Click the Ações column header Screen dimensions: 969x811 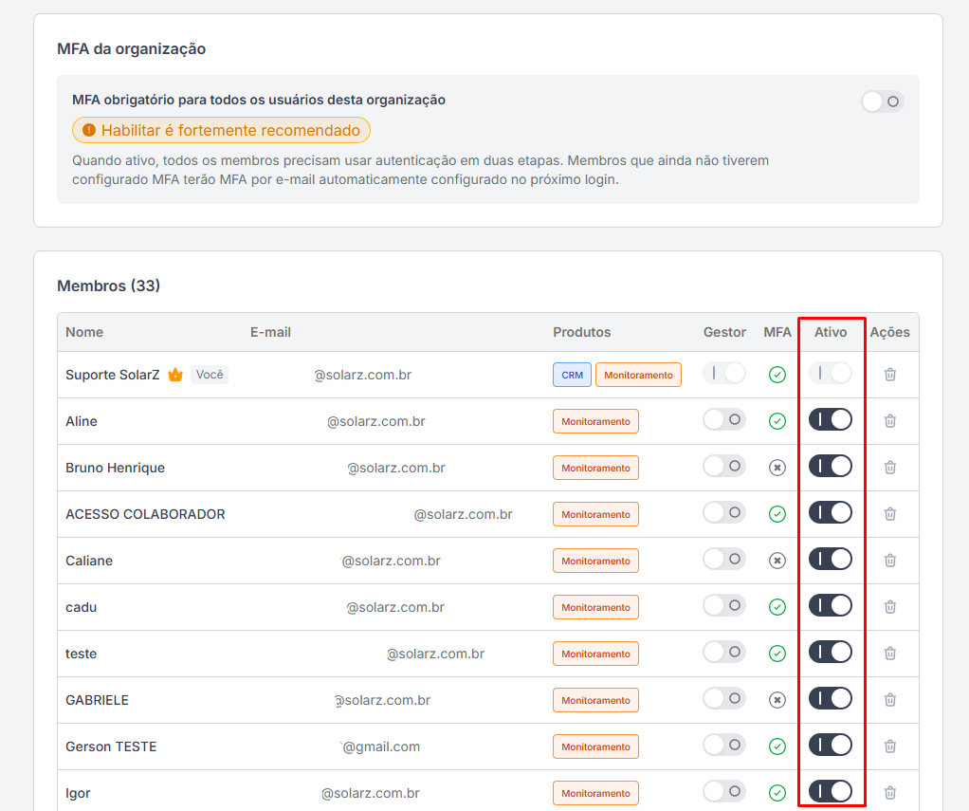(x=890, y=332)
